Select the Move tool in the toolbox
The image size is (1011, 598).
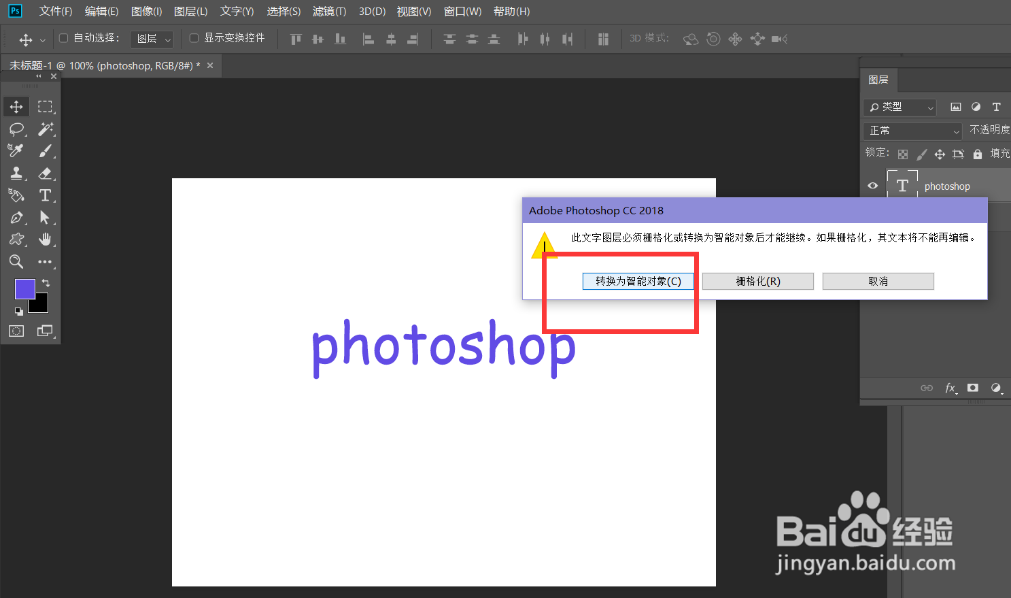(16, 107)
